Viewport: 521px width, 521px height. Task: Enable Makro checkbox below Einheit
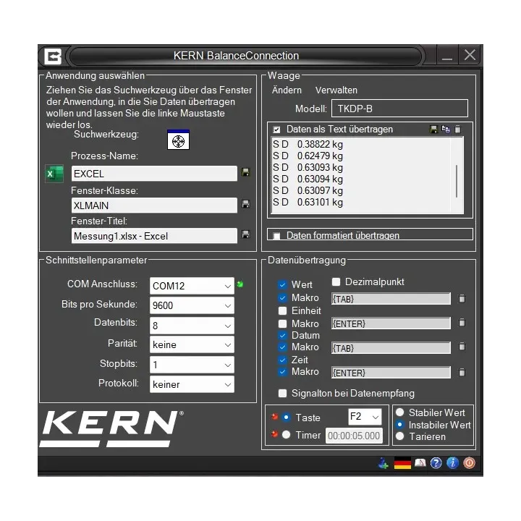coord(282,323)
